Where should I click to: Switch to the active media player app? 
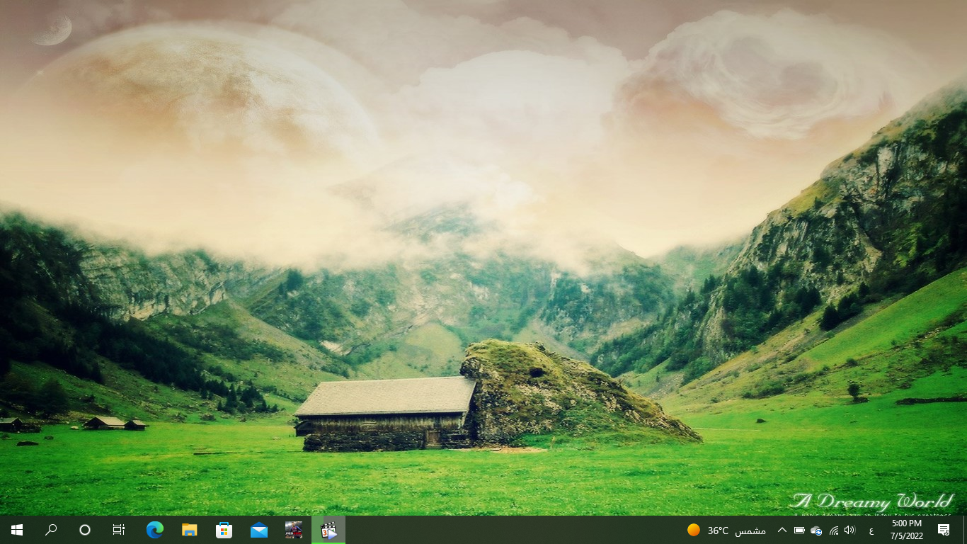[328, 530]
